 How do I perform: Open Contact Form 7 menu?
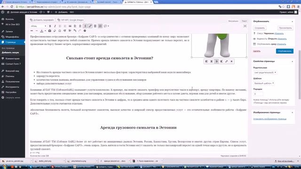[13, 64]
